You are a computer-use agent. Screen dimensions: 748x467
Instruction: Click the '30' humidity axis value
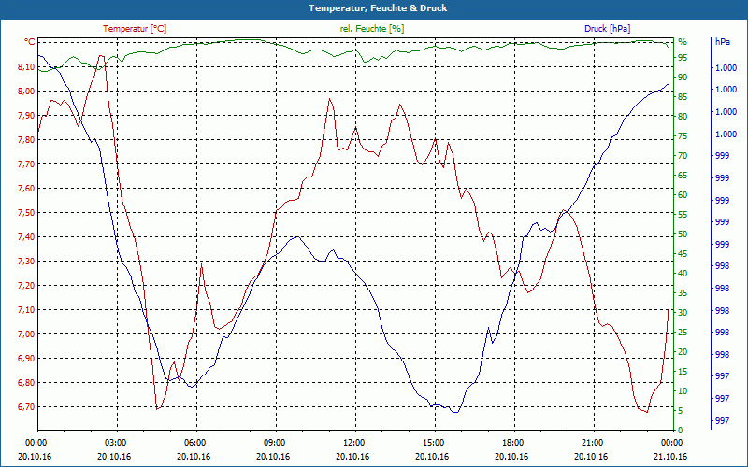683,313
